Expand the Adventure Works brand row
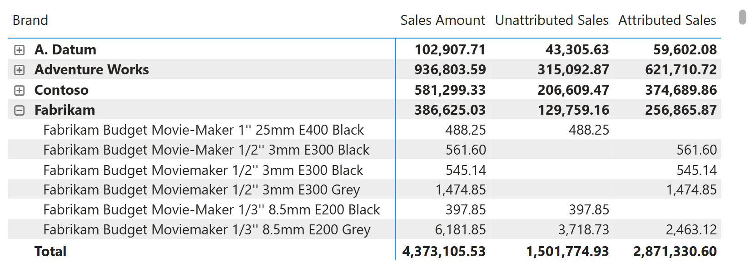755x272 pixels. (19, 70)
